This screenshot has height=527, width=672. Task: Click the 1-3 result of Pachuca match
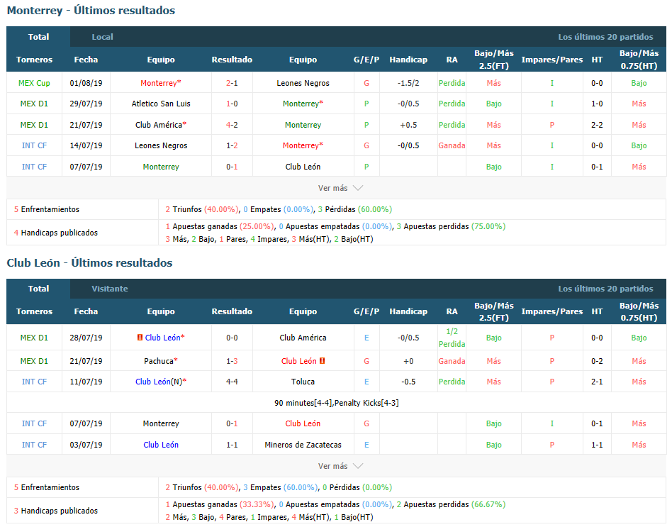[x=232, y=361]
